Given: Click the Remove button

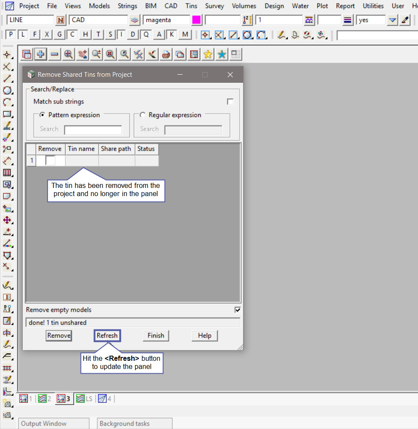Looking at the screenshot, I should point(59,335).
